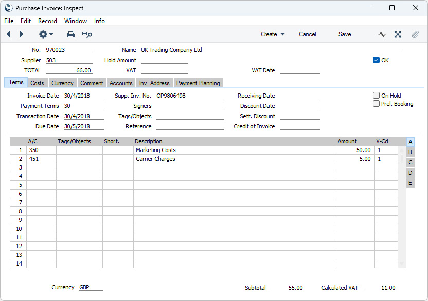Click the No. field 970023
This screenshot has height=301, width=428.
pos(69,50)
